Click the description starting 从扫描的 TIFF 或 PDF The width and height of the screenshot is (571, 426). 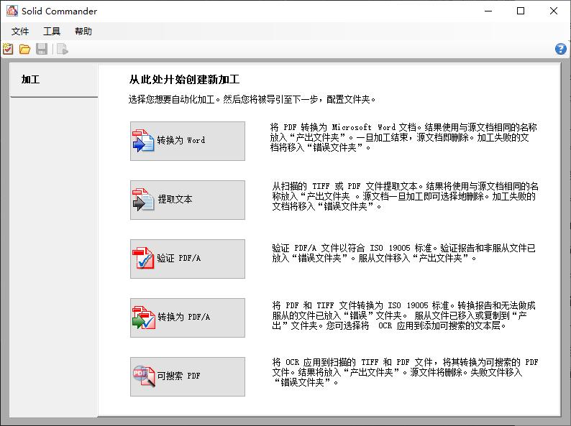click(x=405, y=196)
